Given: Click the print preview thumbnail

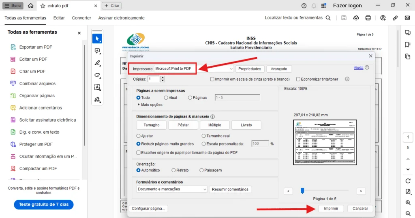Looking at the screenshot, I should tap(325, 142).
